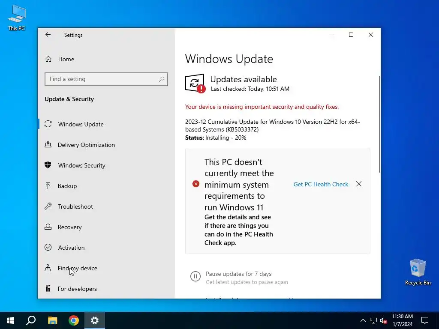Click the Get PC Health Check link
Screen dimensions: 439x329
[x=321, y=184]
